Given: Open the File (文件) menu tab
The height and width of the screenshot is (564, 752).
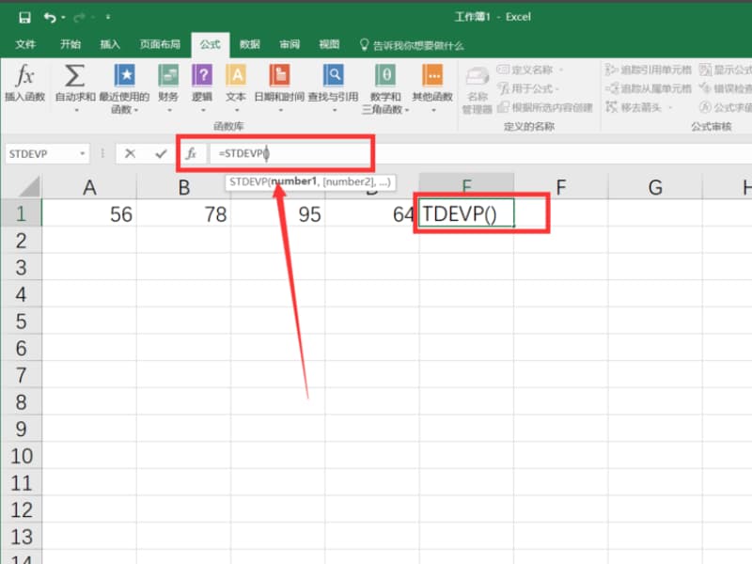Looking at the screenshot, I should click(x=25, y=44).
